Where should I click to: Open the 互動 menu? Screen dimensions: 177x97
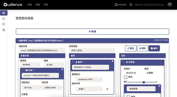coord(38,5)
